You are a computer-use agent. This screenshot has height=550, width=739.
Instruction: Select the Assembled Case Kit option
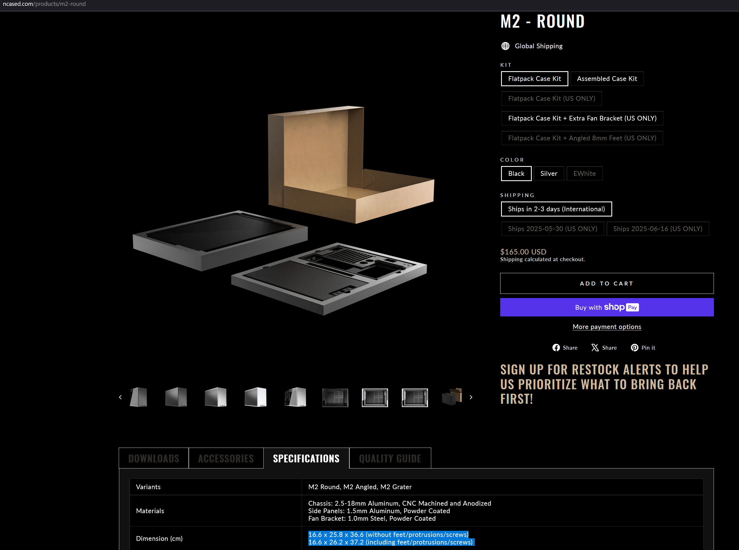point(607,79)
